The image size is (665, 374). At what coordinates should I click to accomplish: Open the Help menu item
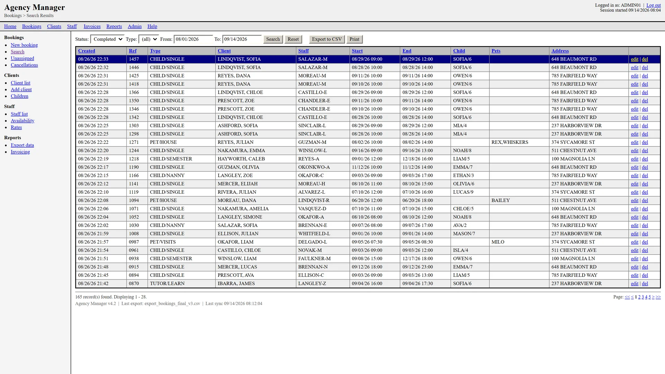pos(152,26)
